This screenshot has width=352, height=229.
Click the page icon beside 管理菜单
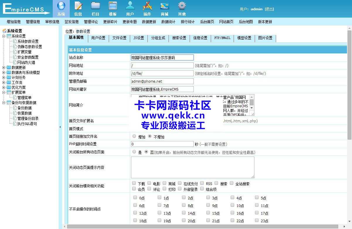tap(15, 98)
